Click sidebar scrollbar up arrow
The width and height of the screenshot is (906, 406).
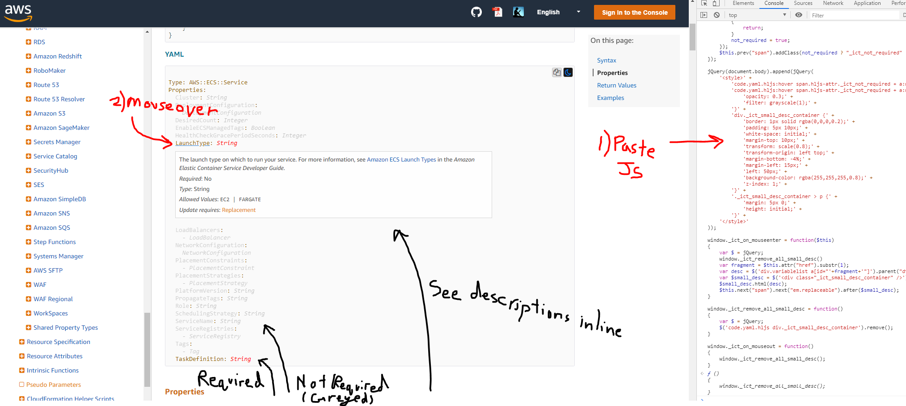[147, 32]
